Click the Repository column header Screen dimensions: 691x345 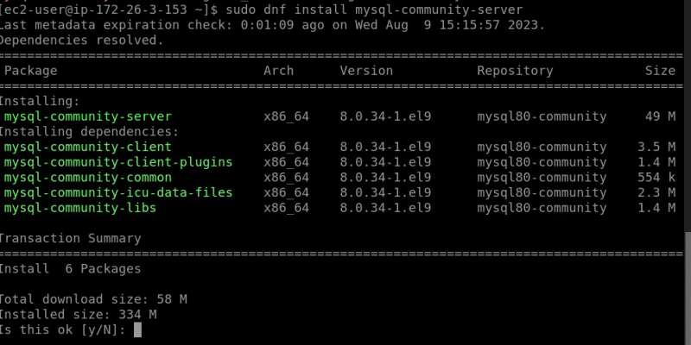(515, 71)
